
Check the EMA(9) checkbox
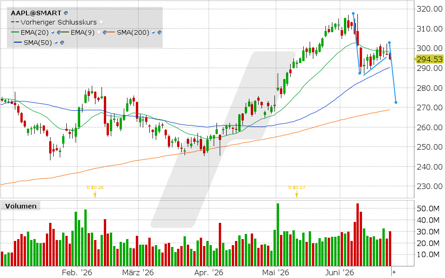tap(99, 32)
